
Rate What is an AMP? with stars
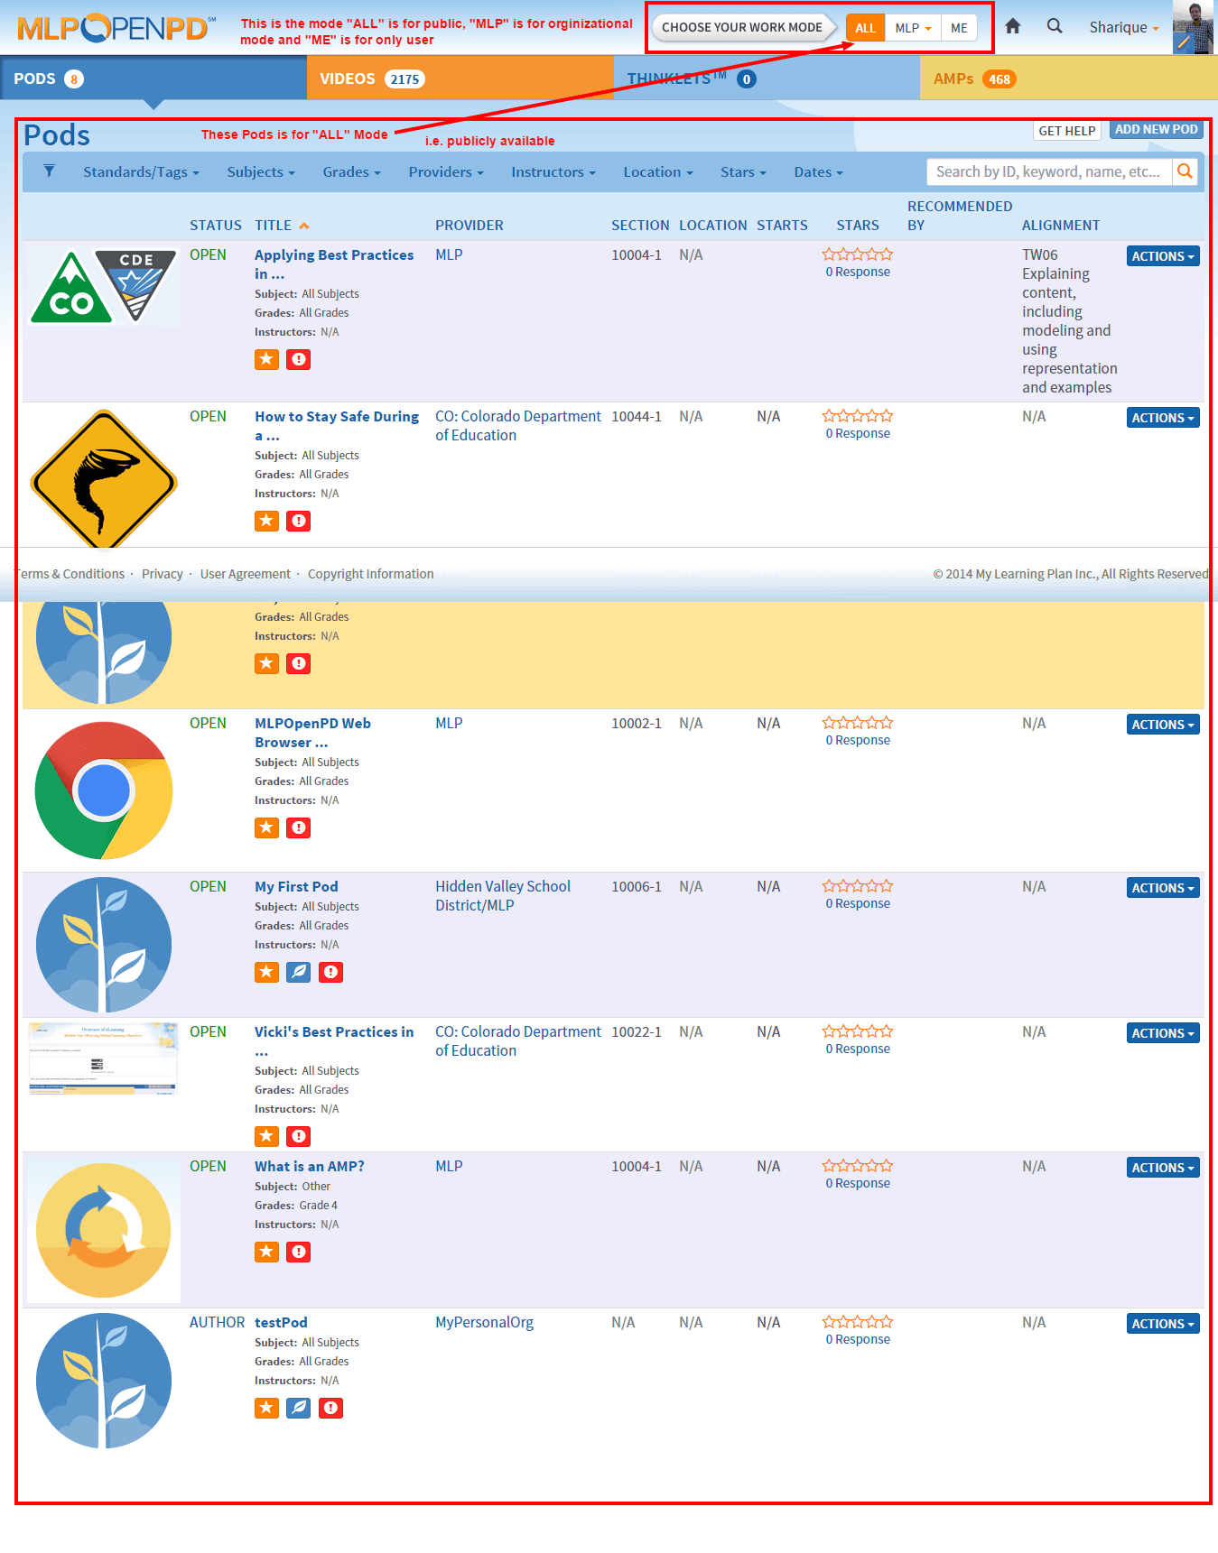[858, 1166]
